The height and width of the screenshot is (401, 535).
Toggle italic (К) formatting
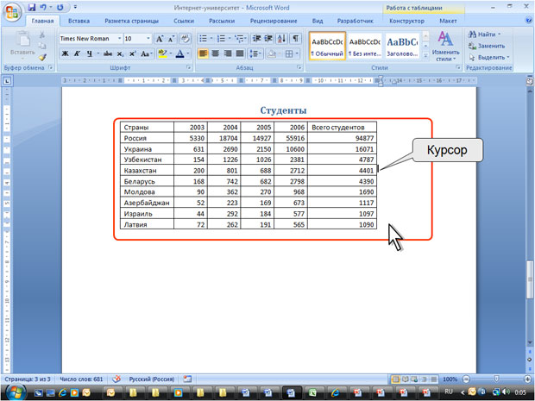point(77,53)
